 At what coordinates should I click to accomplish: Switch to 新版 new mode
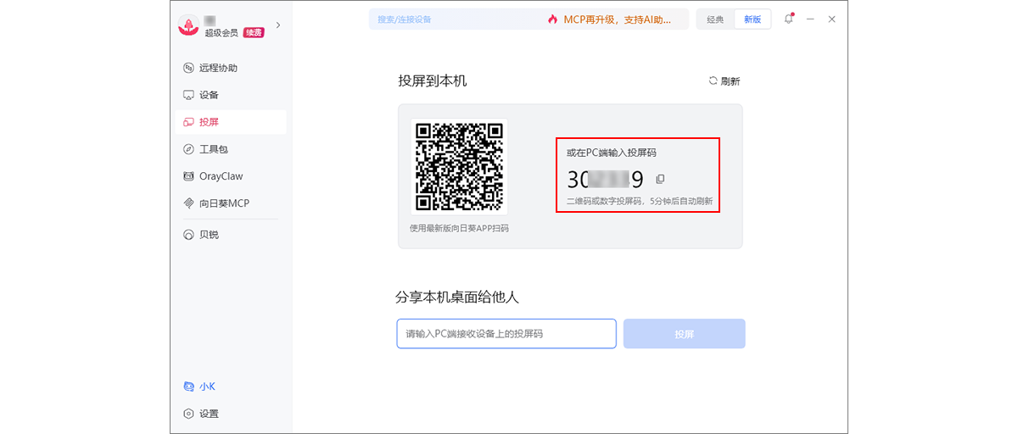[752, 19]
